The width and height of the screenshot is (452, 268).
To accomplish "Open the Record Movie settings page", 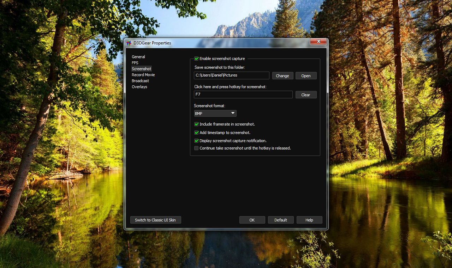I will [x=143, y=75].
